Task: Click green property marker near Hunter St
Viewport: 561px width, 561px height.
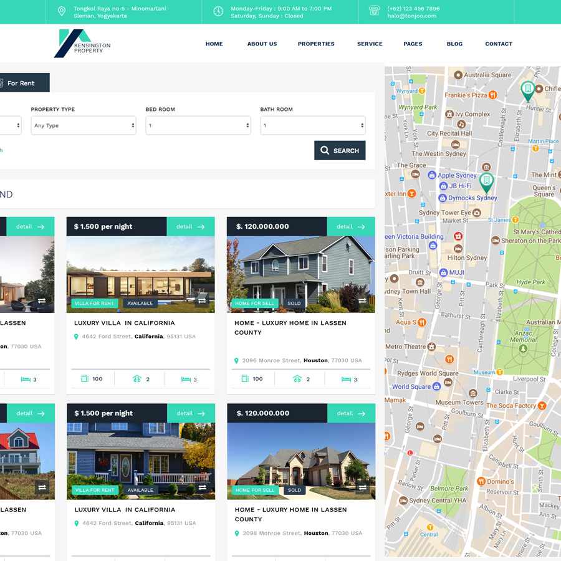Action: click(528, 91)
